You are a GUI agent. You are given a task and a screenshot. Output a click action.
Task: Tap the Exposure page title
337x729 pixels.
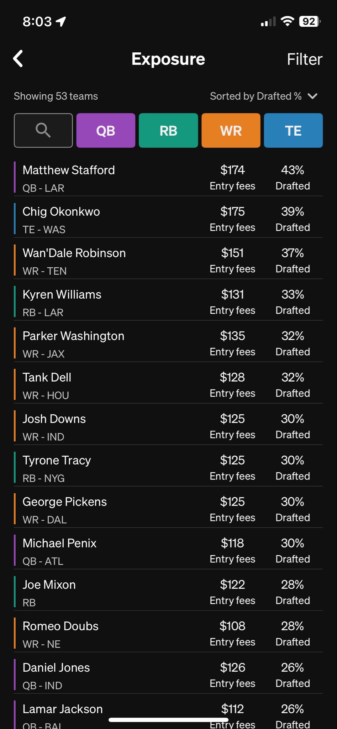168,59
